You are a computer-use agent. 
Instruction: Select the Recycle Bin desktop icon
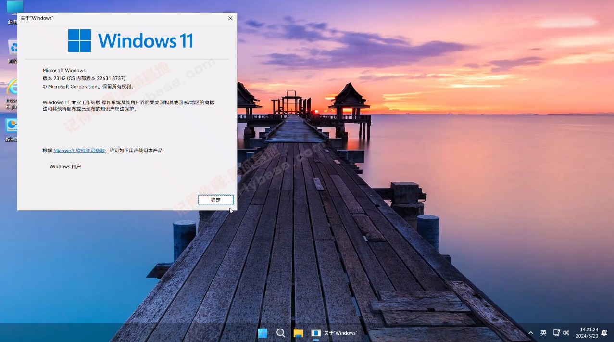click(13, 52)
